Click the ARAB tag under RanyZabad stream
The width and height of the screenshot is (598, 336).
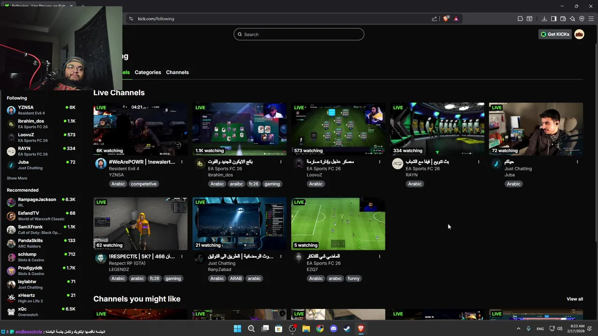coord(236,279)
